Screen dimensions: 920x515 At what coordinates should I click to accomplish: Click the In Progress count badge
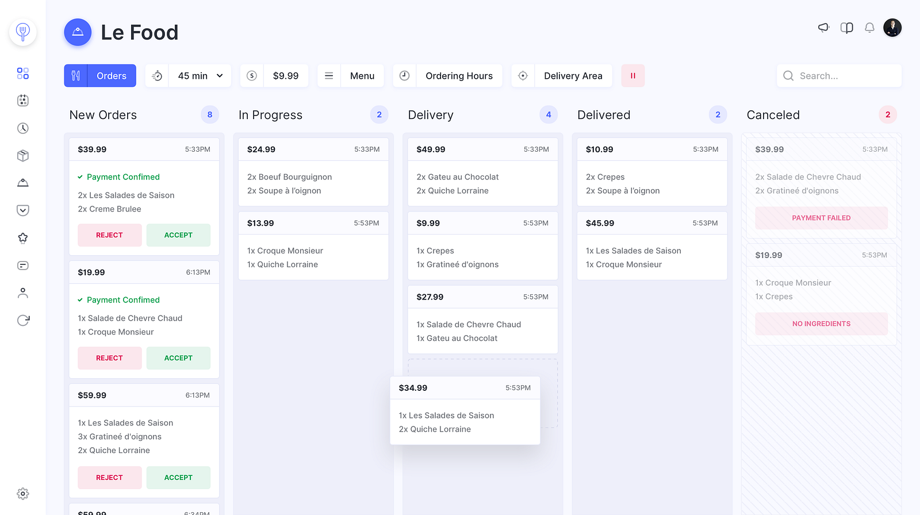coord(379,115)
